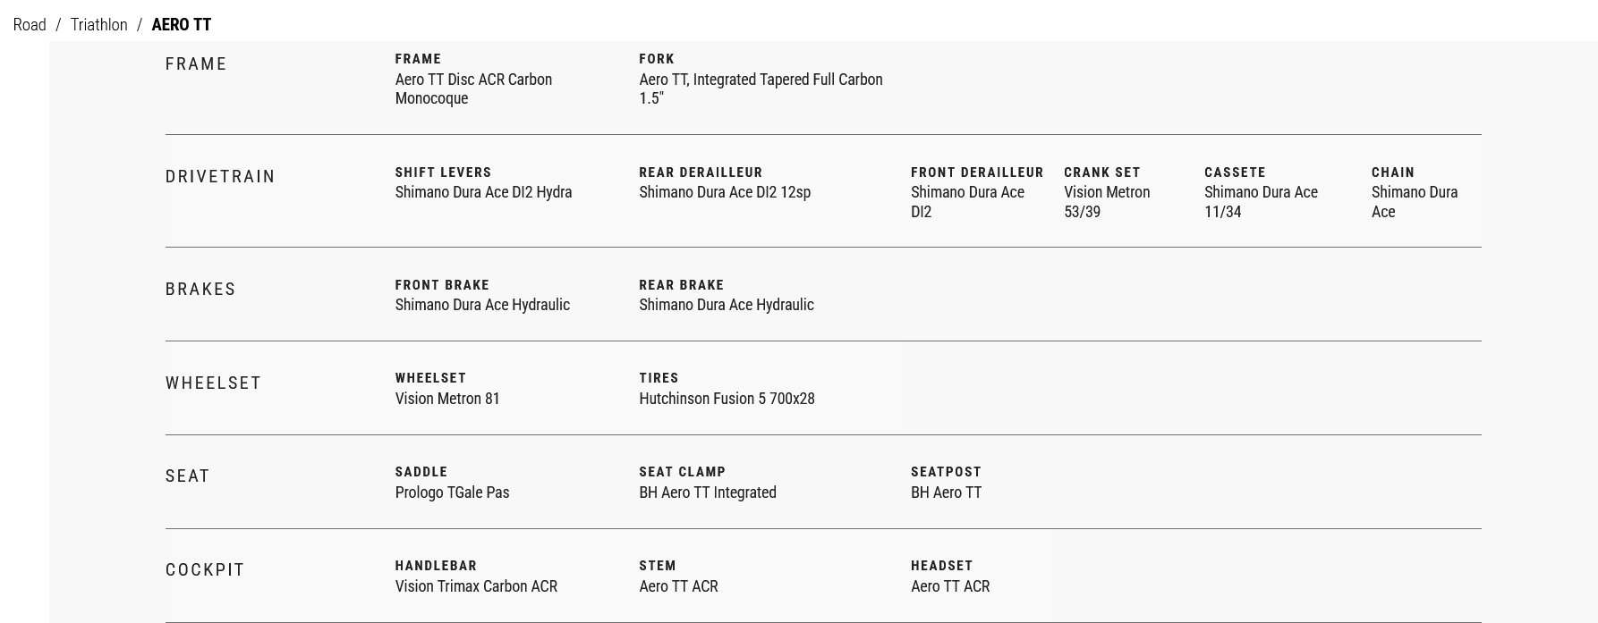Click the Fork specification label

pyautogui.click(x=656, y=59)
